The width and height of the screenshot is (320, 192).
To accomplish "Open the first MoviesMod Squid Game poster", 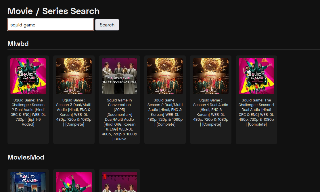I will [x=28, y=182].
